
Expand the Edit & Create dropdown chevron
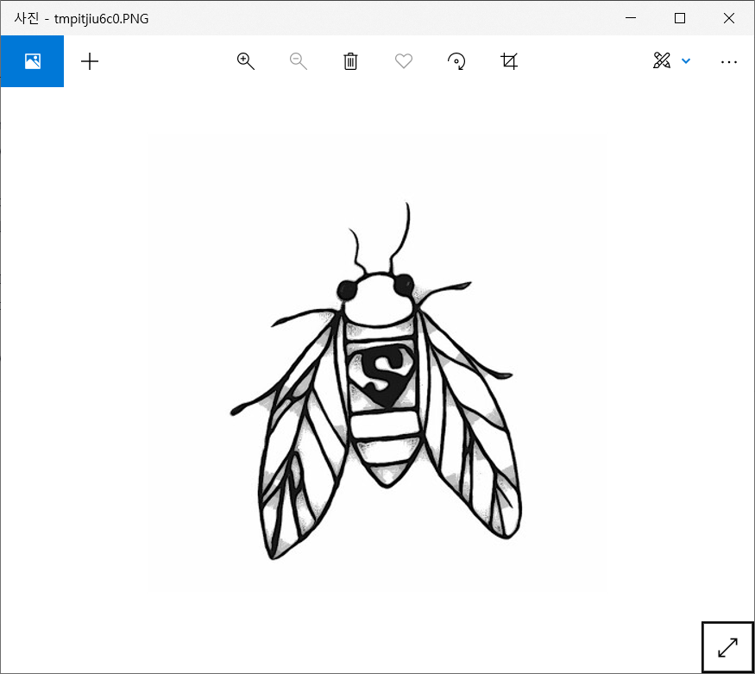[686, 61]
